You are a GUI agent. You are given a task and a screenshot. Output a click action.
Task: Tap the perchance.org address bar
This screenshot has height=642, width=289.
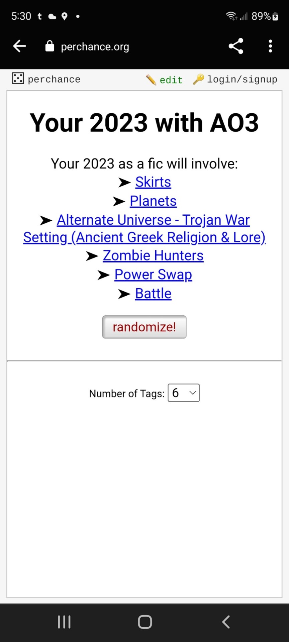coord(95,46)
